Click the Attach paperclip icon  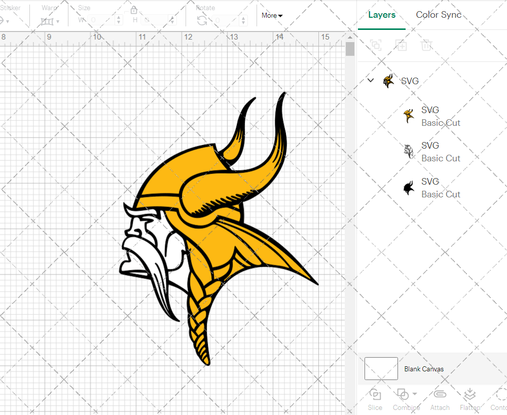coord(440,395)
